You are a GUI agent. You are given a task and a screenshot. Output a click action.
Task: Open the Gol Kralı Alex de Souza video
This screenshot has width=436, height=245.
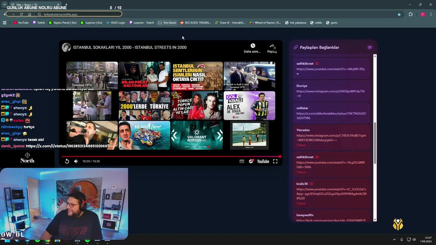249,105
